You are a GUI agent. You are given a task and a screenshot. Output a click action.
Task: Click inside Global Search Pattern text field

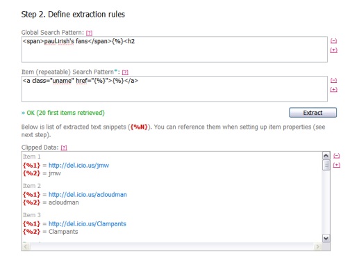pos(174,49)
